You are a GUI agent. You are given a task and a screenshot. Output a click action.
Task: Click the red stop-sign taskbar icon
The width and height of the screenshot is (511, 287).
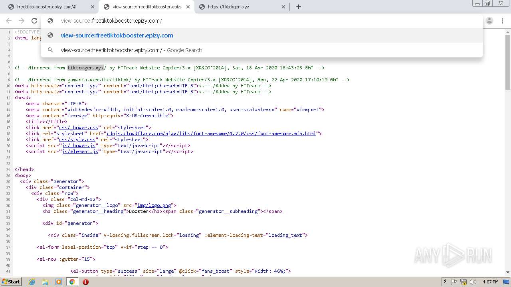tap(85, 282)
